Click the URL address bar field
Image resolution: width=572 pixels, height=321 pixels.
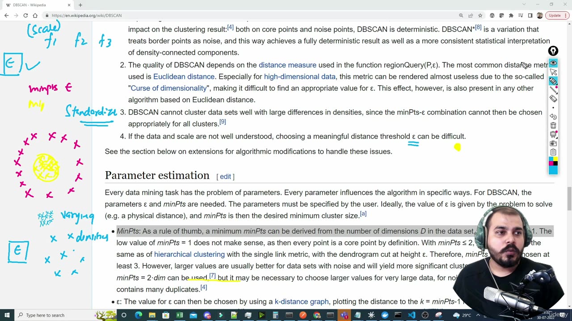pyautogui.click(x=250, y=16)
